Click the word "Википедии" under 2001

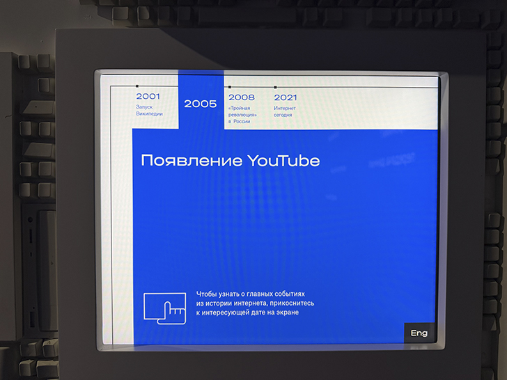pyautogui.click(x=149, y=113)
